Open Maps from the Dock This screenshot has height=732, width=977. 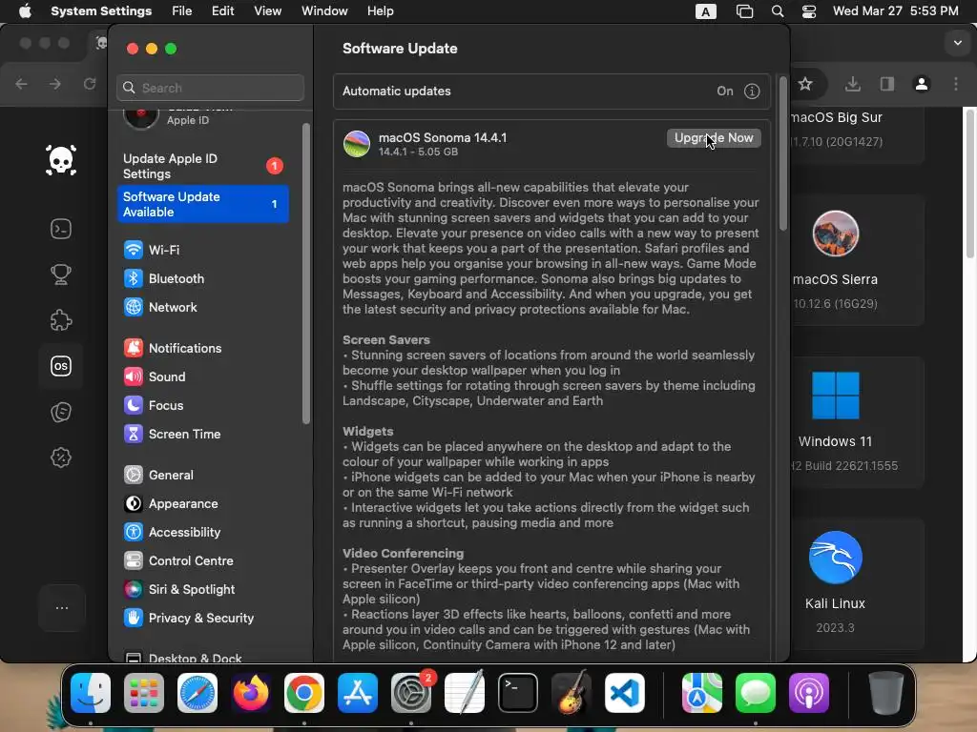(702, 693)
